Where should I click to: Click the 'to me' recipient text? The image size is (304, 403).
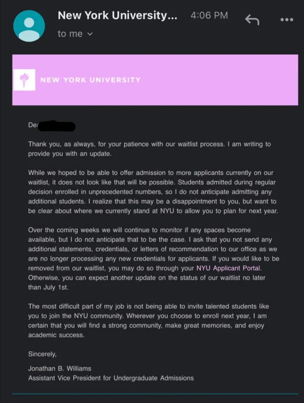70,34
